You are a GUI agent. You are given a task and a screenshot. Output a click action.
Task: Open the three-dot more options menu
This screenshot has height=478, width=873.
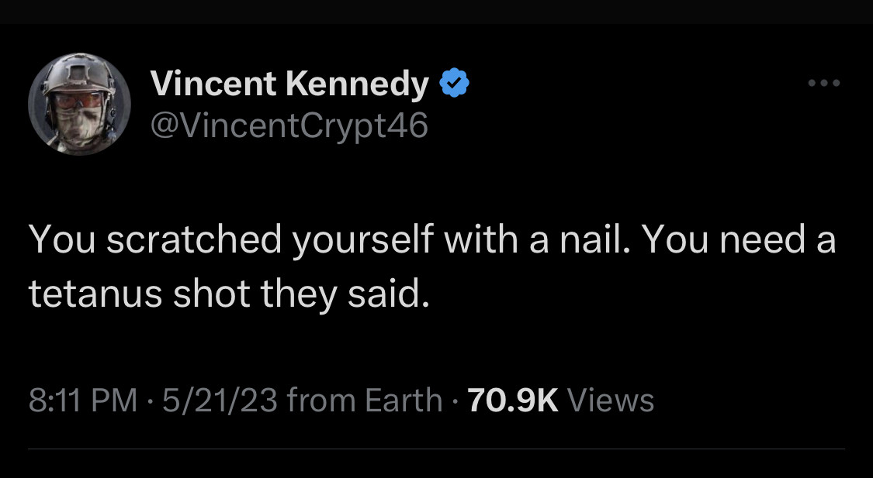tap(823, 83)
